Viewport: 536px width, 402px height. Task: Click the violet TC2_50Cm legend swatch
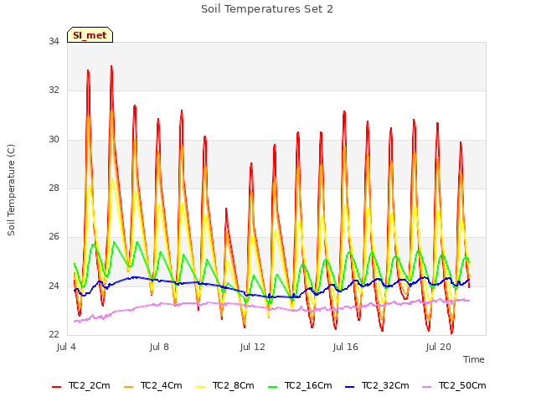tap(427, 387)
